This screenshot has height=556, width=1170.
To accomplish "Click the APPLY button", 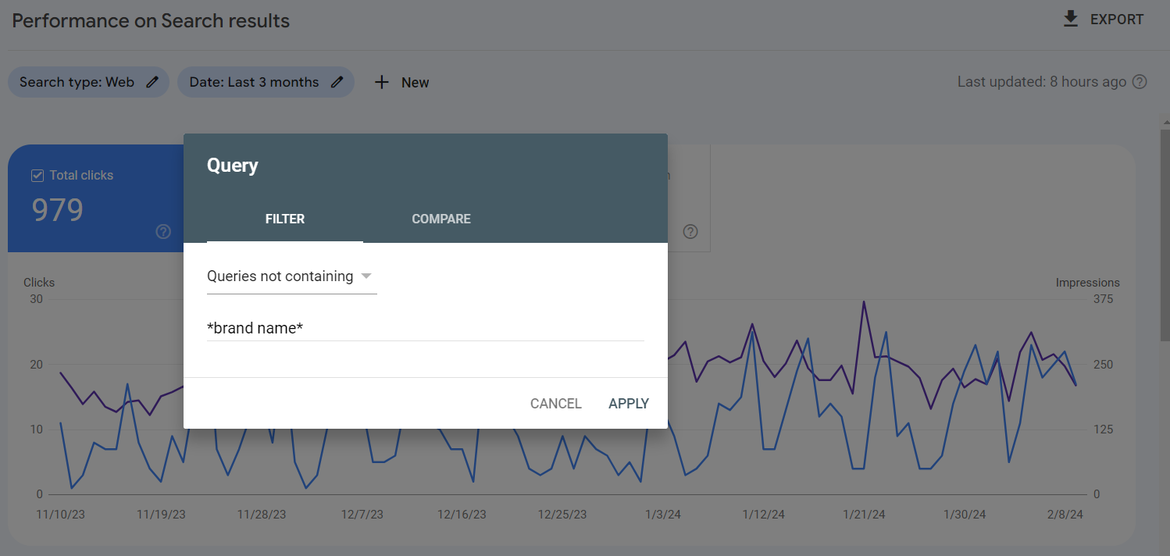I will point(629,404).
